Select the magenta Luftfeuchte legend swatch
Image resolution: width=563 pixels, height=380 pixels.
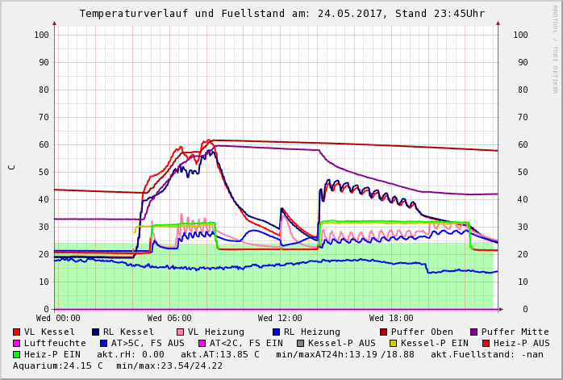tap(17, 343)
